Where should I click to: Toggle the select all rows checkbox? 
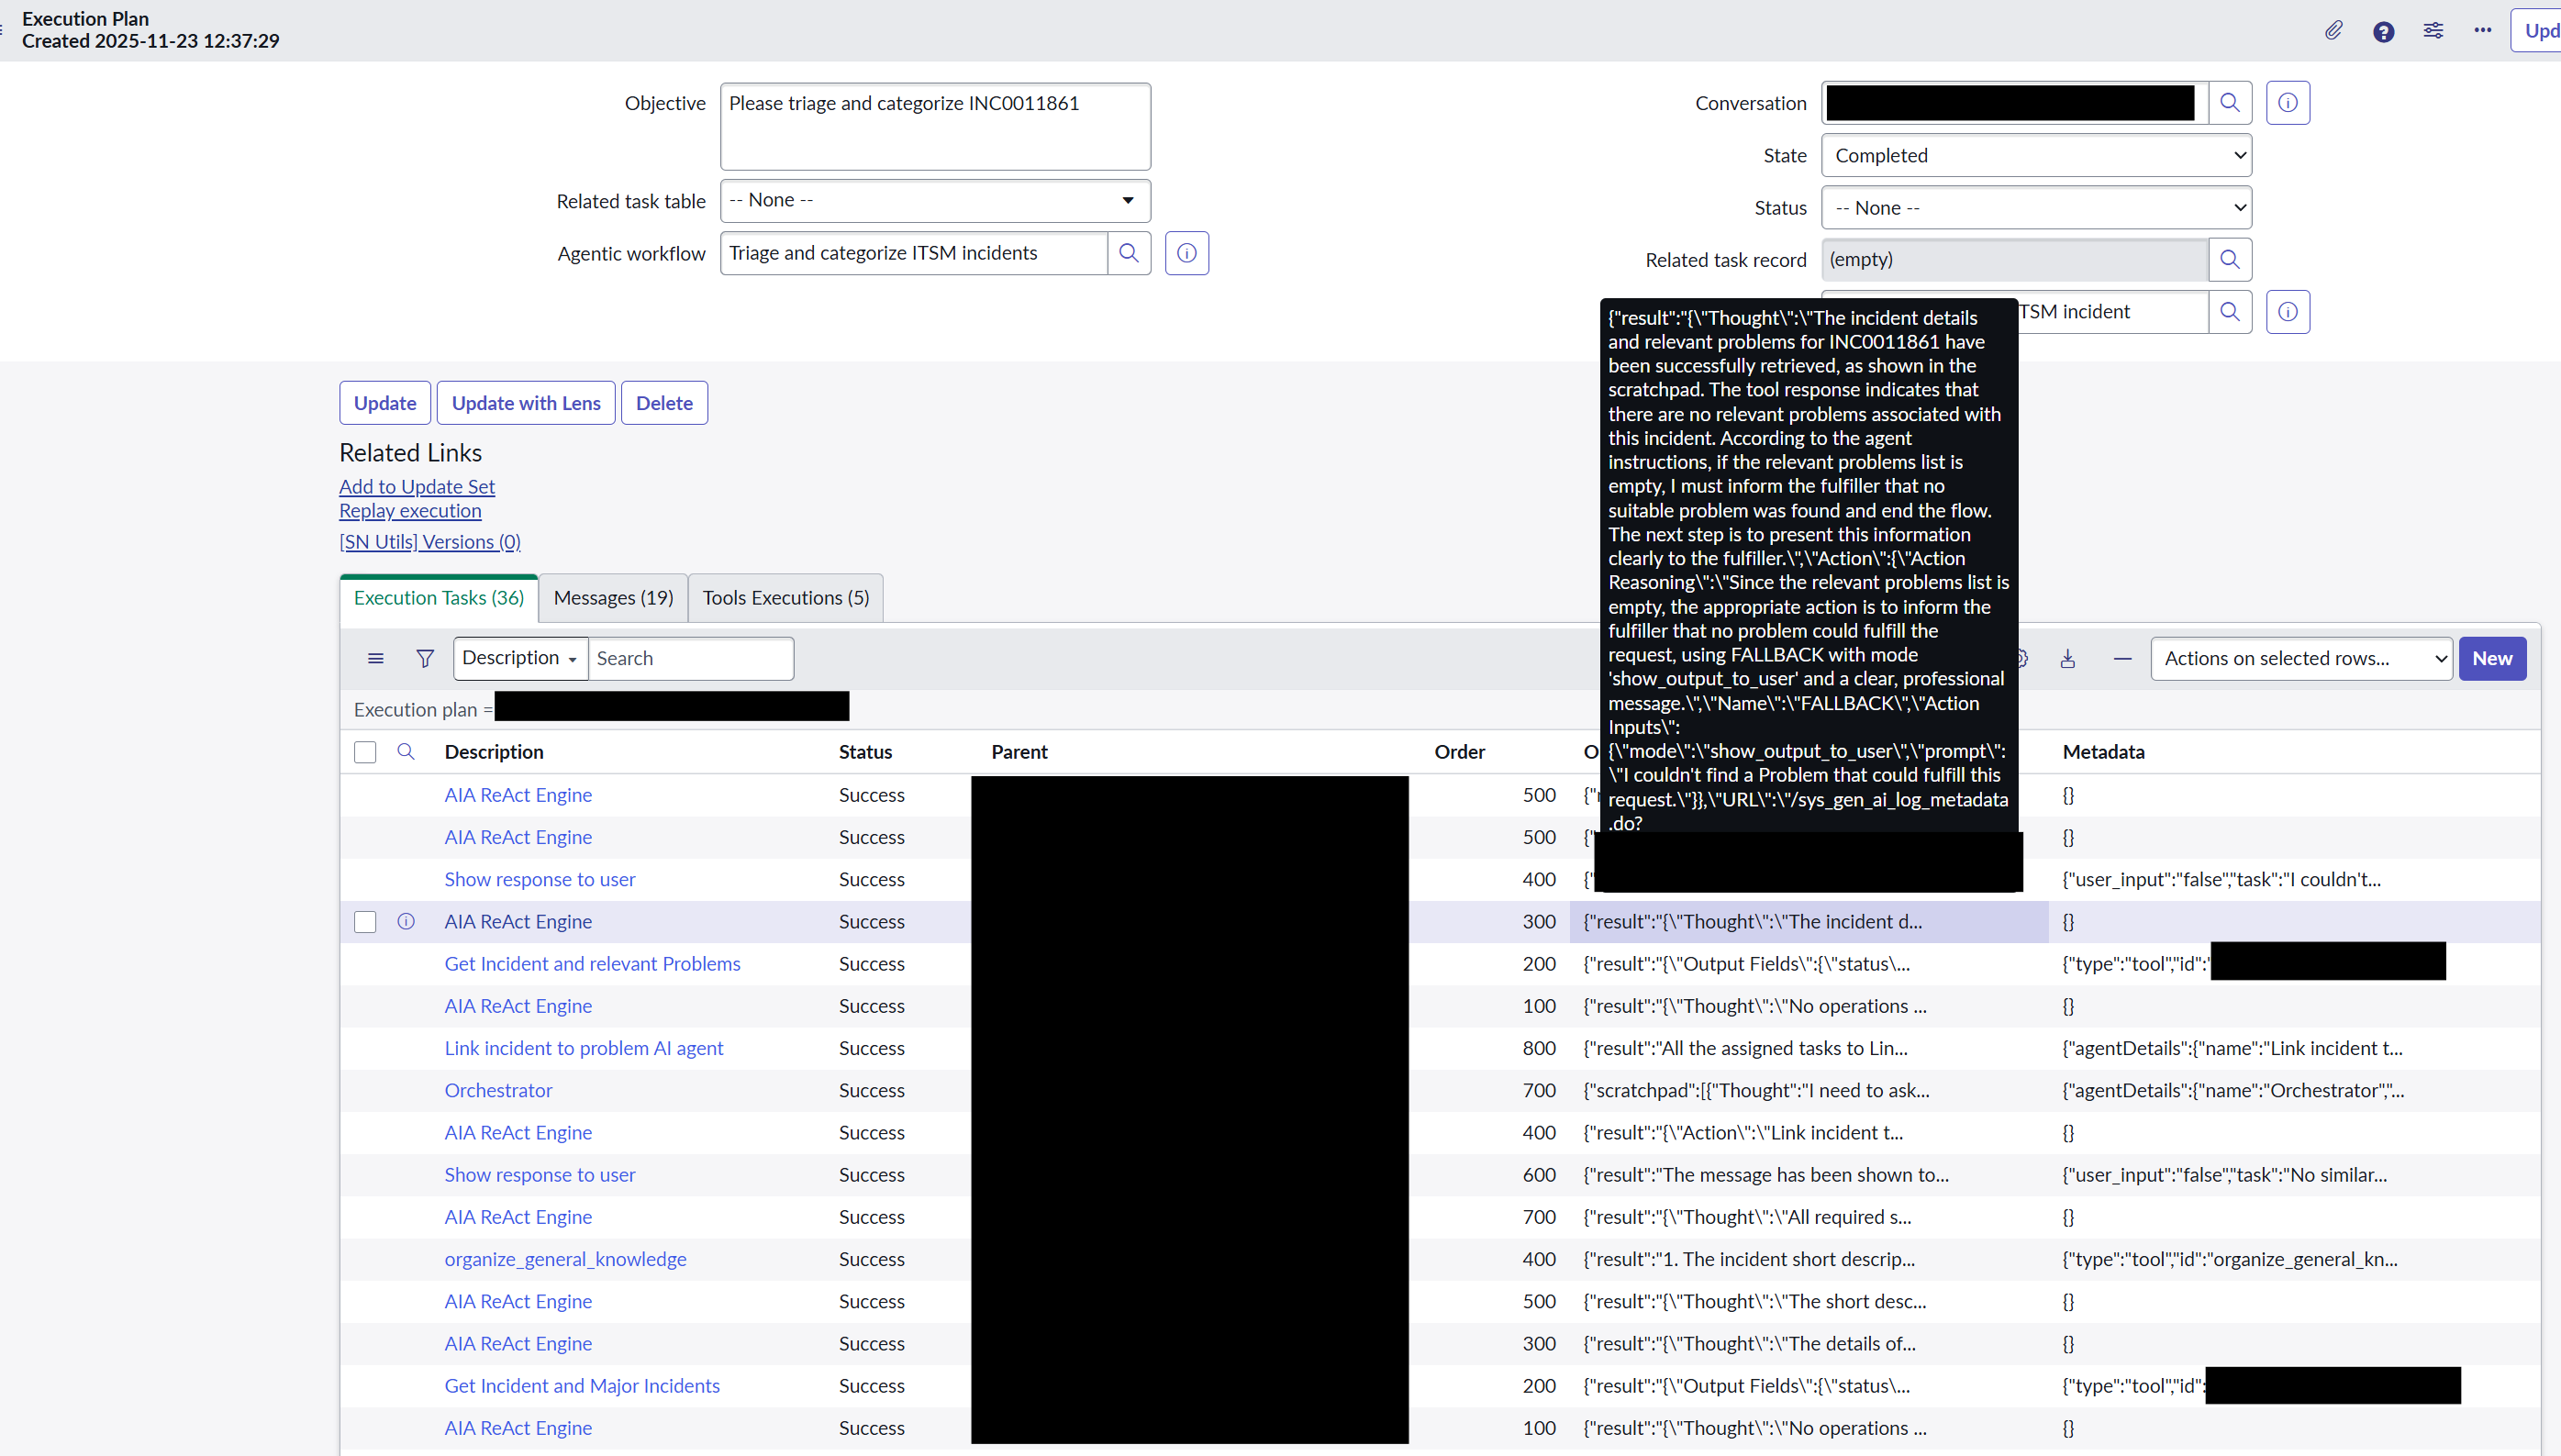(365, 752)
